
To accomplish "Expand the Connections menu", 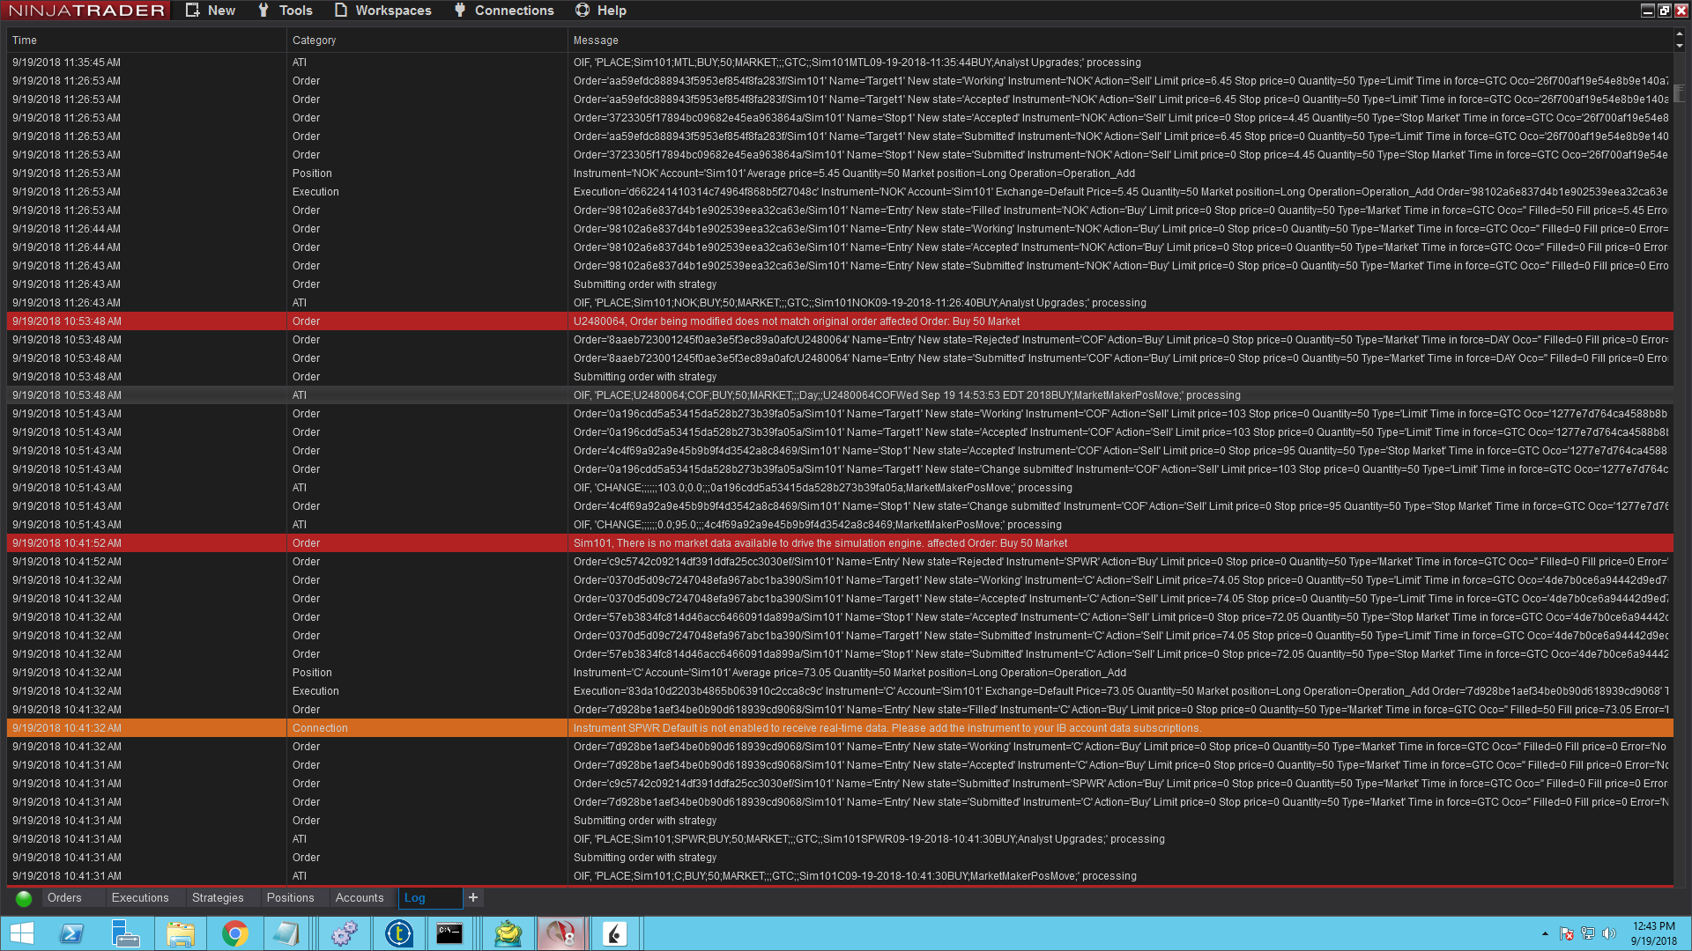I will pos(503,11).
